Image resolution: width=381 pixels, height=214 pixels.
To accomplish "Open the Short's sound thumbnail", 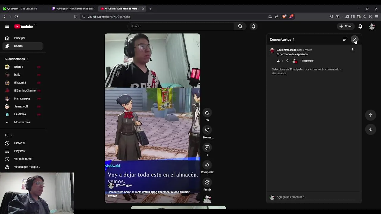I will [207, 199].
